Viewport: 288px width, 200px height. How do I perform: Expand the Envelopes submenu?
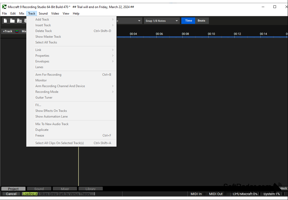72,61
